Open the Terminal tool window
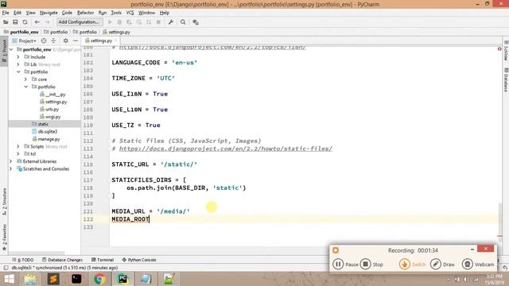This screenshot has width=509, height=286. pyautogui.click(x=103, y=260)
